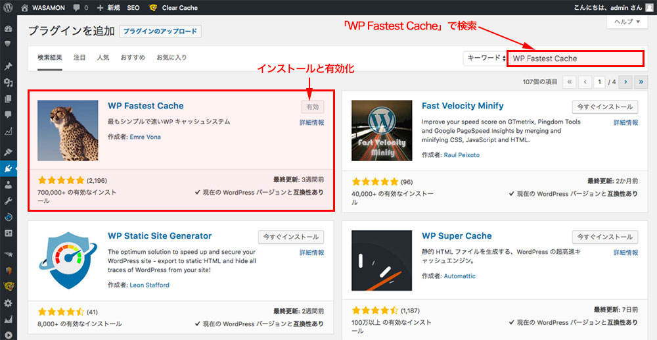Go to previous results page
This screenshot has height=340, width=657.
[584, 82]
